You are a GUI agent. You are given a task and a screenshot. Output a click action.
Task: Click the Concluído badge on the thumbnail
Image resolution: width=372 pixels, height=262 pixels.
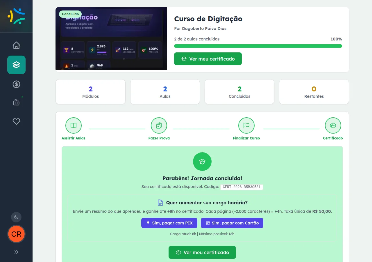tap(70, 14)
